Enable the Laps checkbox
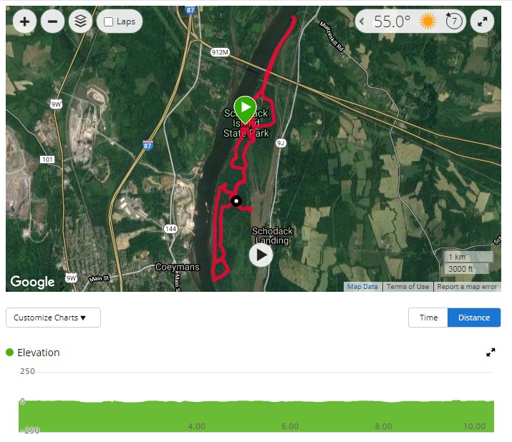512x442 pixels. pos(108,22)
